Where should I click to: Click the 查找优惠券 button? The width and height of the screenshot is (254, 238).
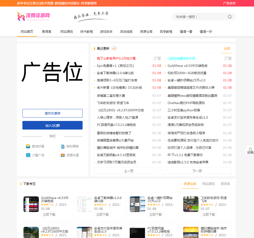click(52, 113)
